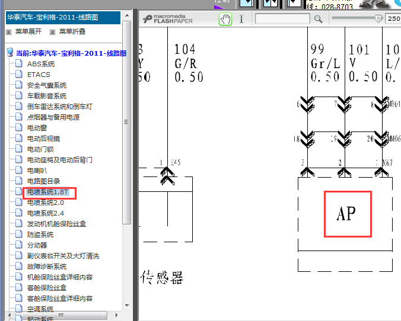
Task: Click the sidebar scroll down arrow
Action: coord(127,306)
